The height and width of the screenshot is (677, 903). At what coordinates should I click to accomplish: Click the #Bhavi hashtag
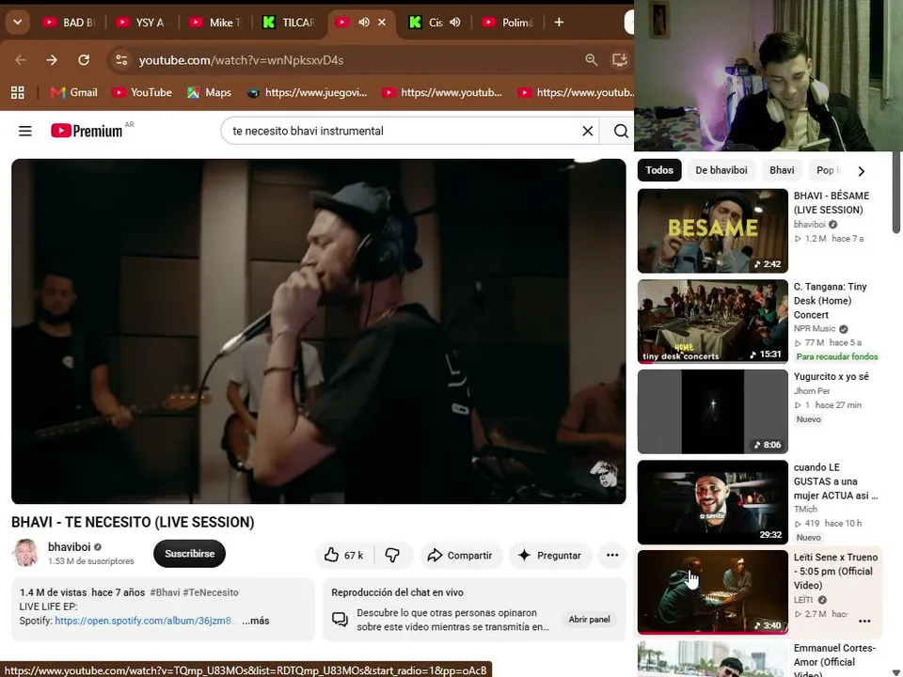tap(165, 592)
